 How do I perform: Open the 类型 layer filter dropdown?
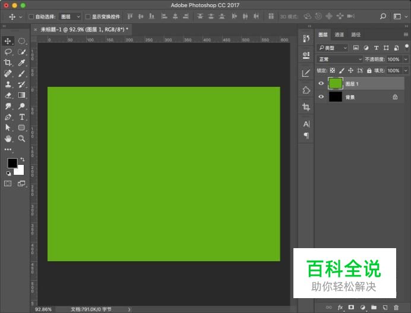point(333,48)
